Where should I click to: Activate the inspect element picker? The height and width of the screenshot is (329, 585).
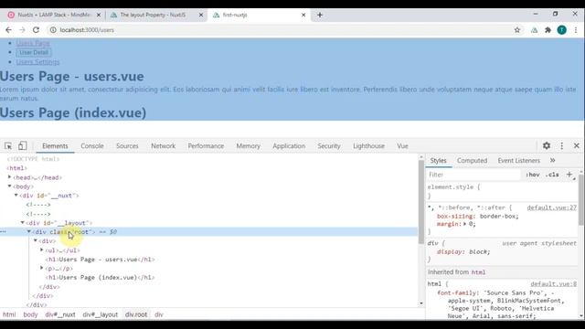click(x=8, y=146)
